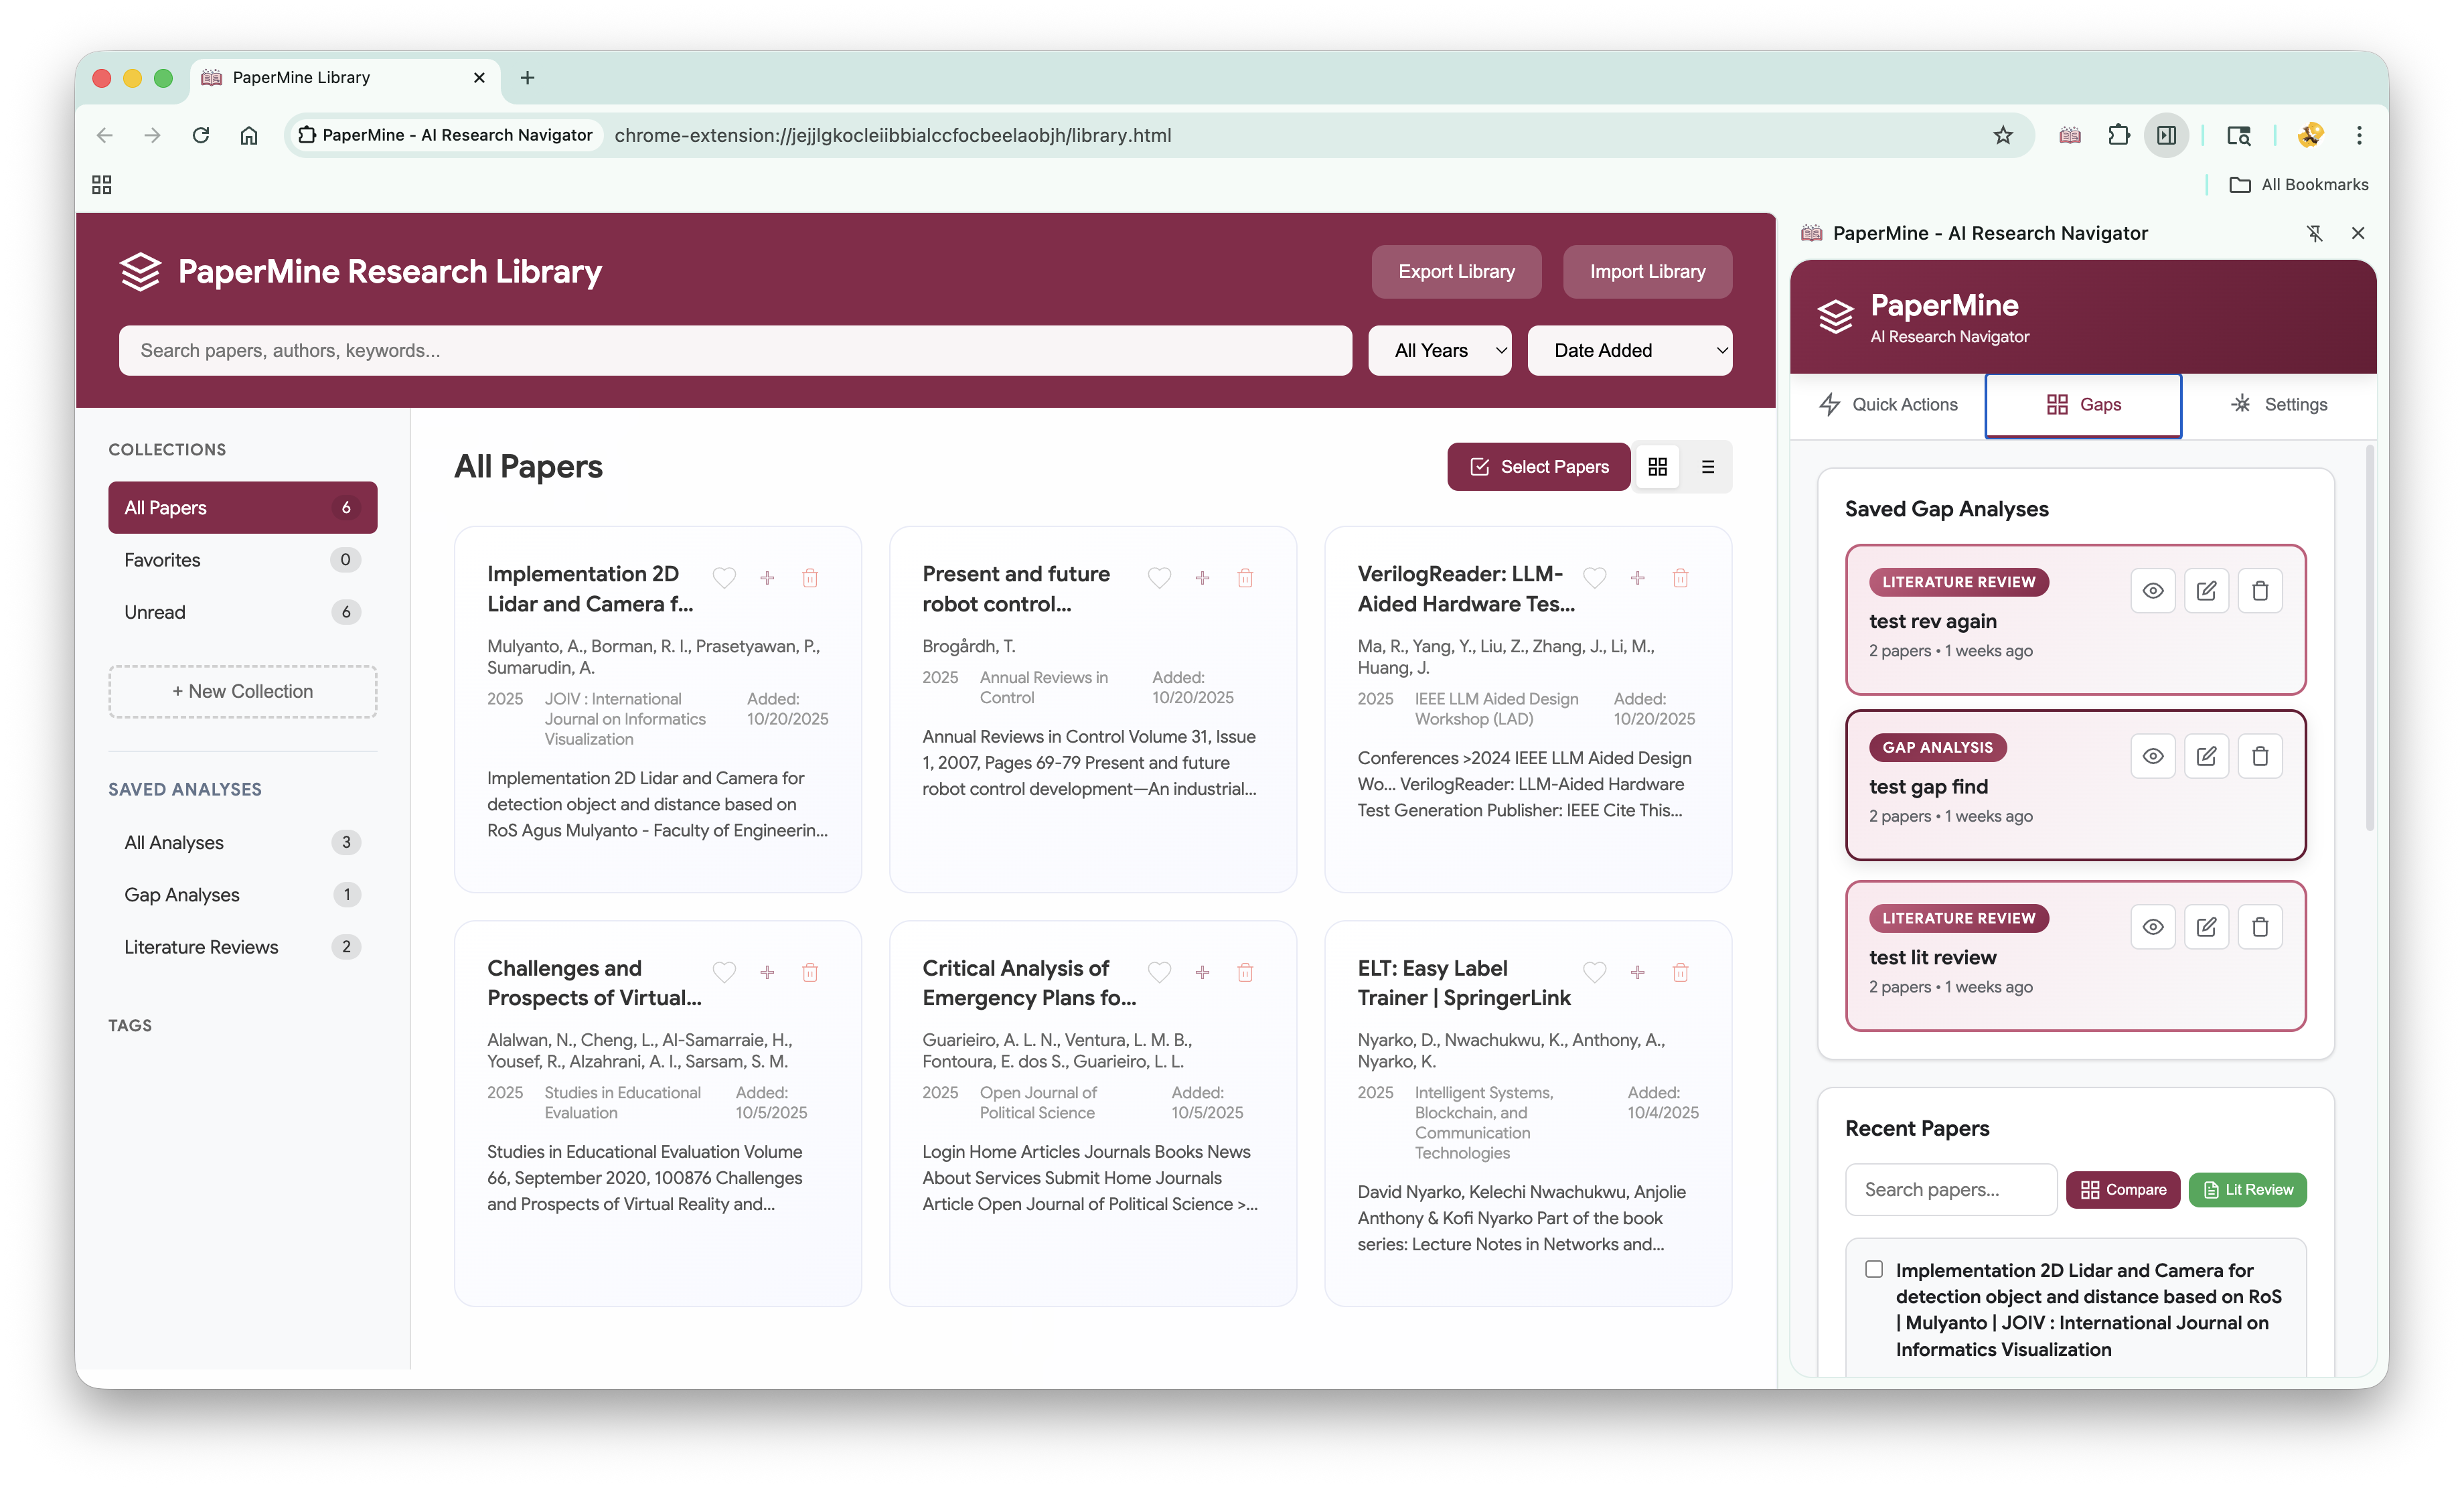Image resolution: width=2464 pixels, height=1488 pixels.
Task: Open the All Years filter dropdown
Action: coord(1439,351)
